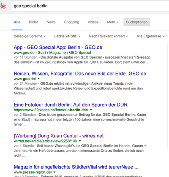
Task: Click the search field containing 'geo special berlin'
Action: coord(90,6)
